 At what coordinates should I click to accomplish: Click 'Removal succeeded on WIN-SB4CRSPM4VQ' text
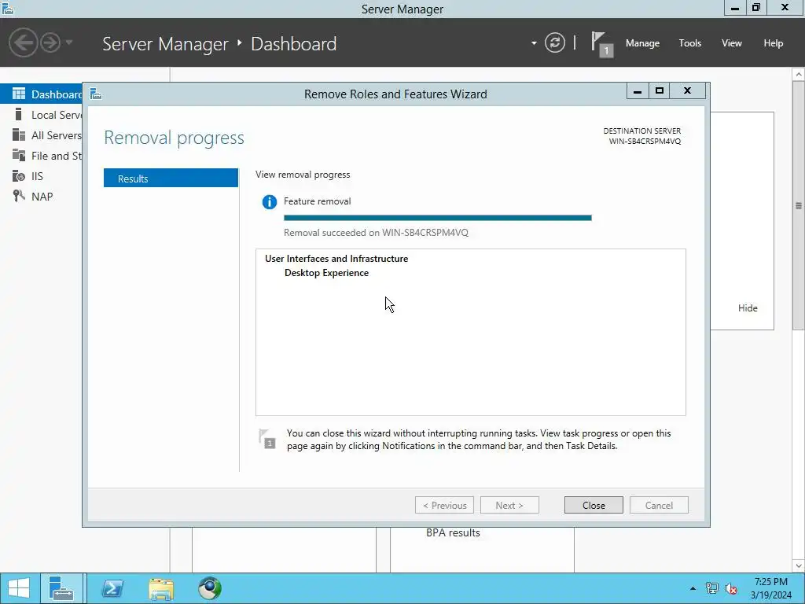click(x=377, y=233)
